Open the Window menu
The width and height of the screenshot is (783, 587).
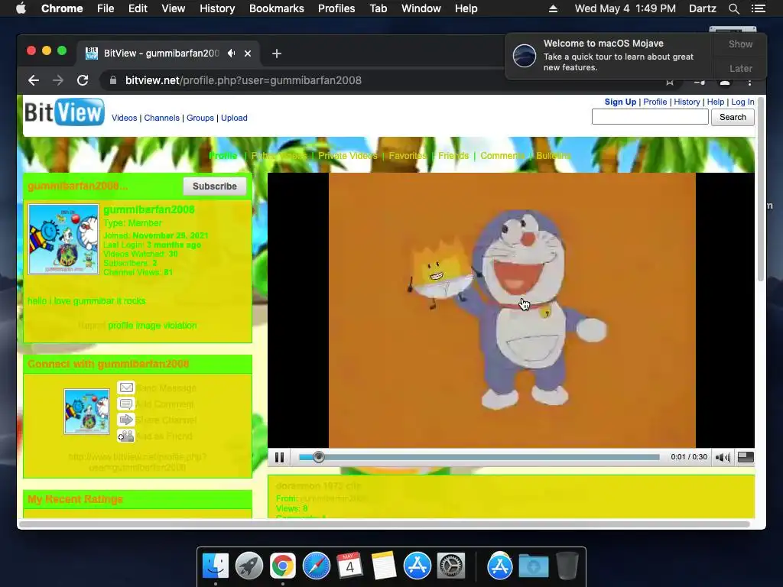(x=421, y=8)
